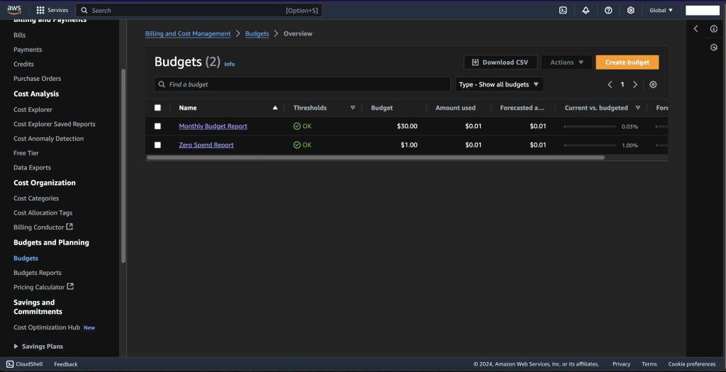Open table preferences gear icon

click(x=653, y=84)
